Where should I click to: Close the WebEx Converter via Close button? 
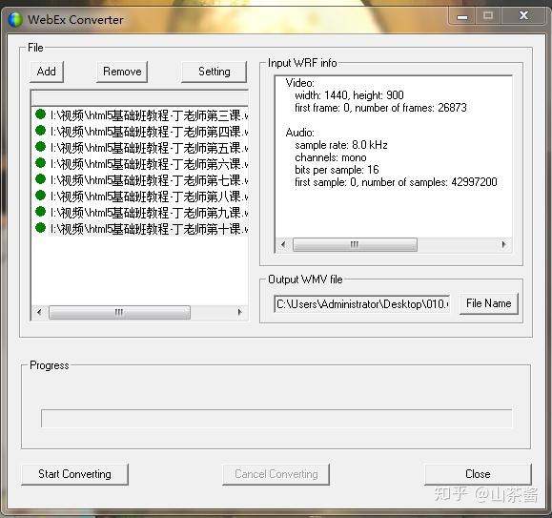click(478, 474)
